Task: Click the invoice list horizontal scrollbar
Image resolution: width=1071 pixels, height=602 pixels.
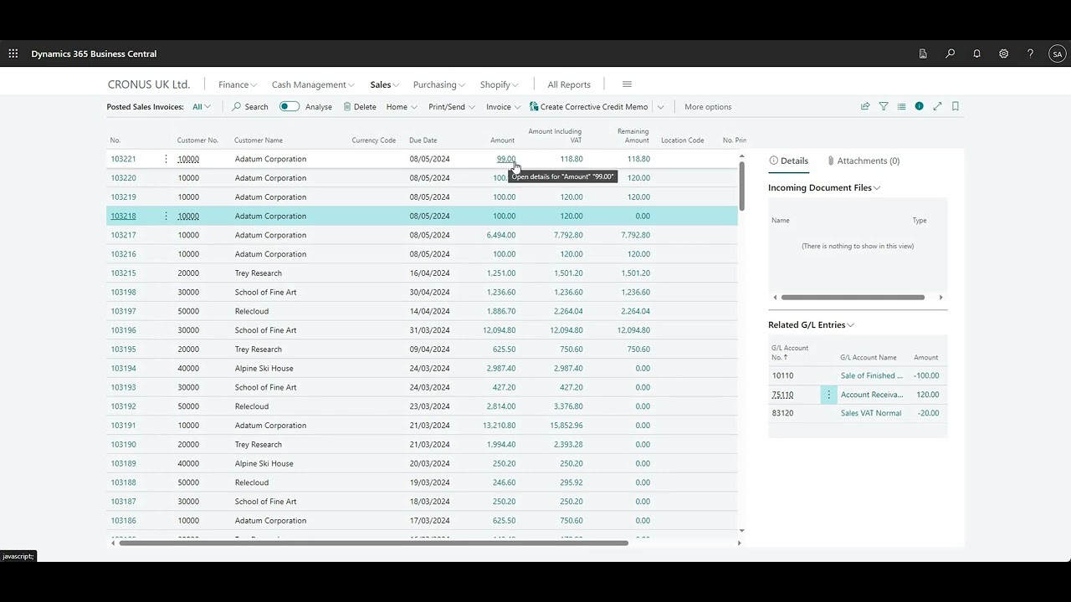Action: [x=373, y=543]
